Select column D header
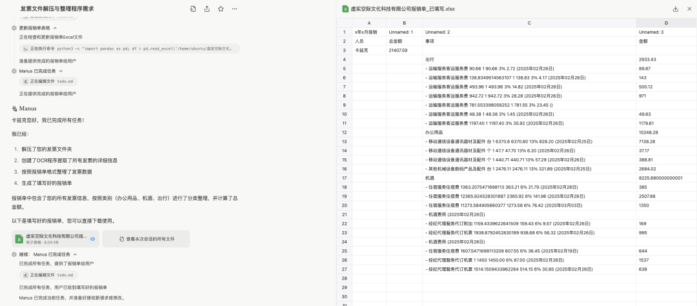Image resolution: width=697 pixels, height=306 pixels. point(666,23)
